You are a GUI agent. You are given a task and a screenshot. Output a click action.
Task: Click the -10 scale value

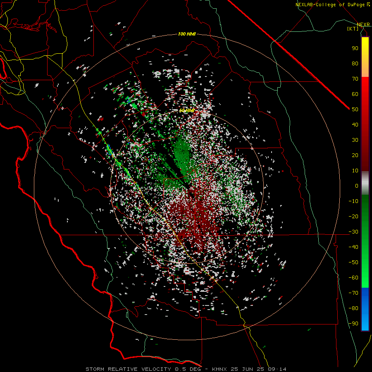(353, 201)
